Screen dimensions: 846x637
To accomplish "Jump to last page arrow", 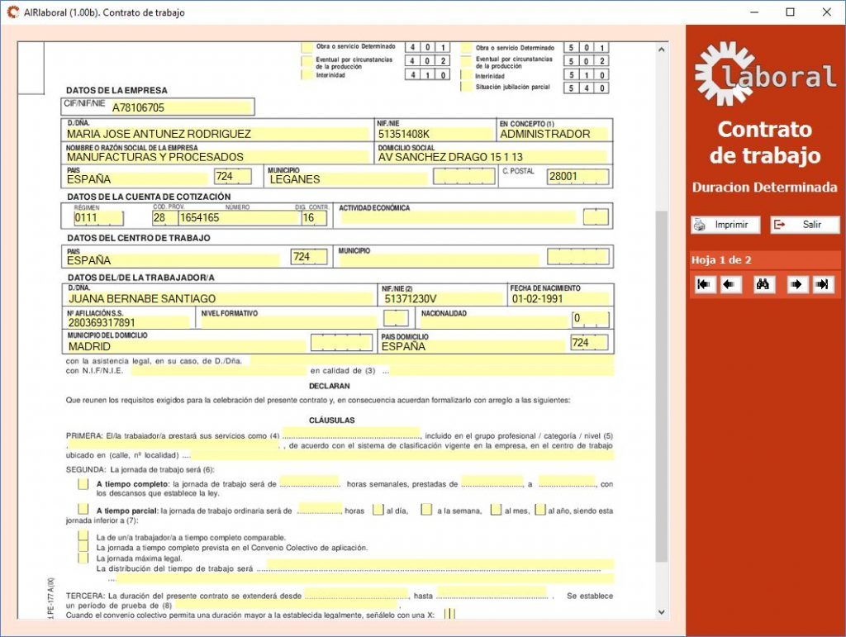I will [823, 284].
